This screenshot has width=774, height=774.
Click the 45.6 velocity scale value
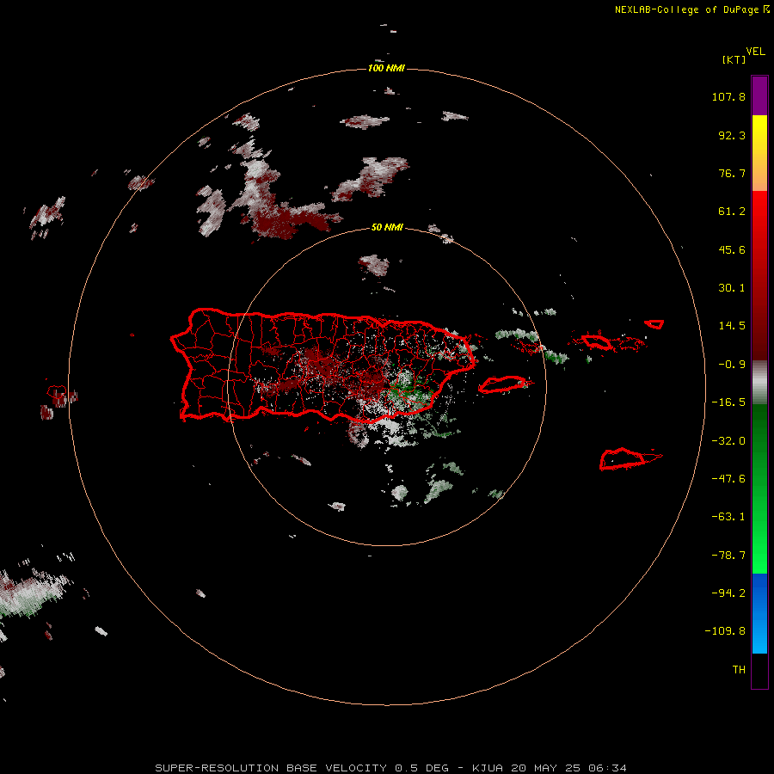(732, 249)
